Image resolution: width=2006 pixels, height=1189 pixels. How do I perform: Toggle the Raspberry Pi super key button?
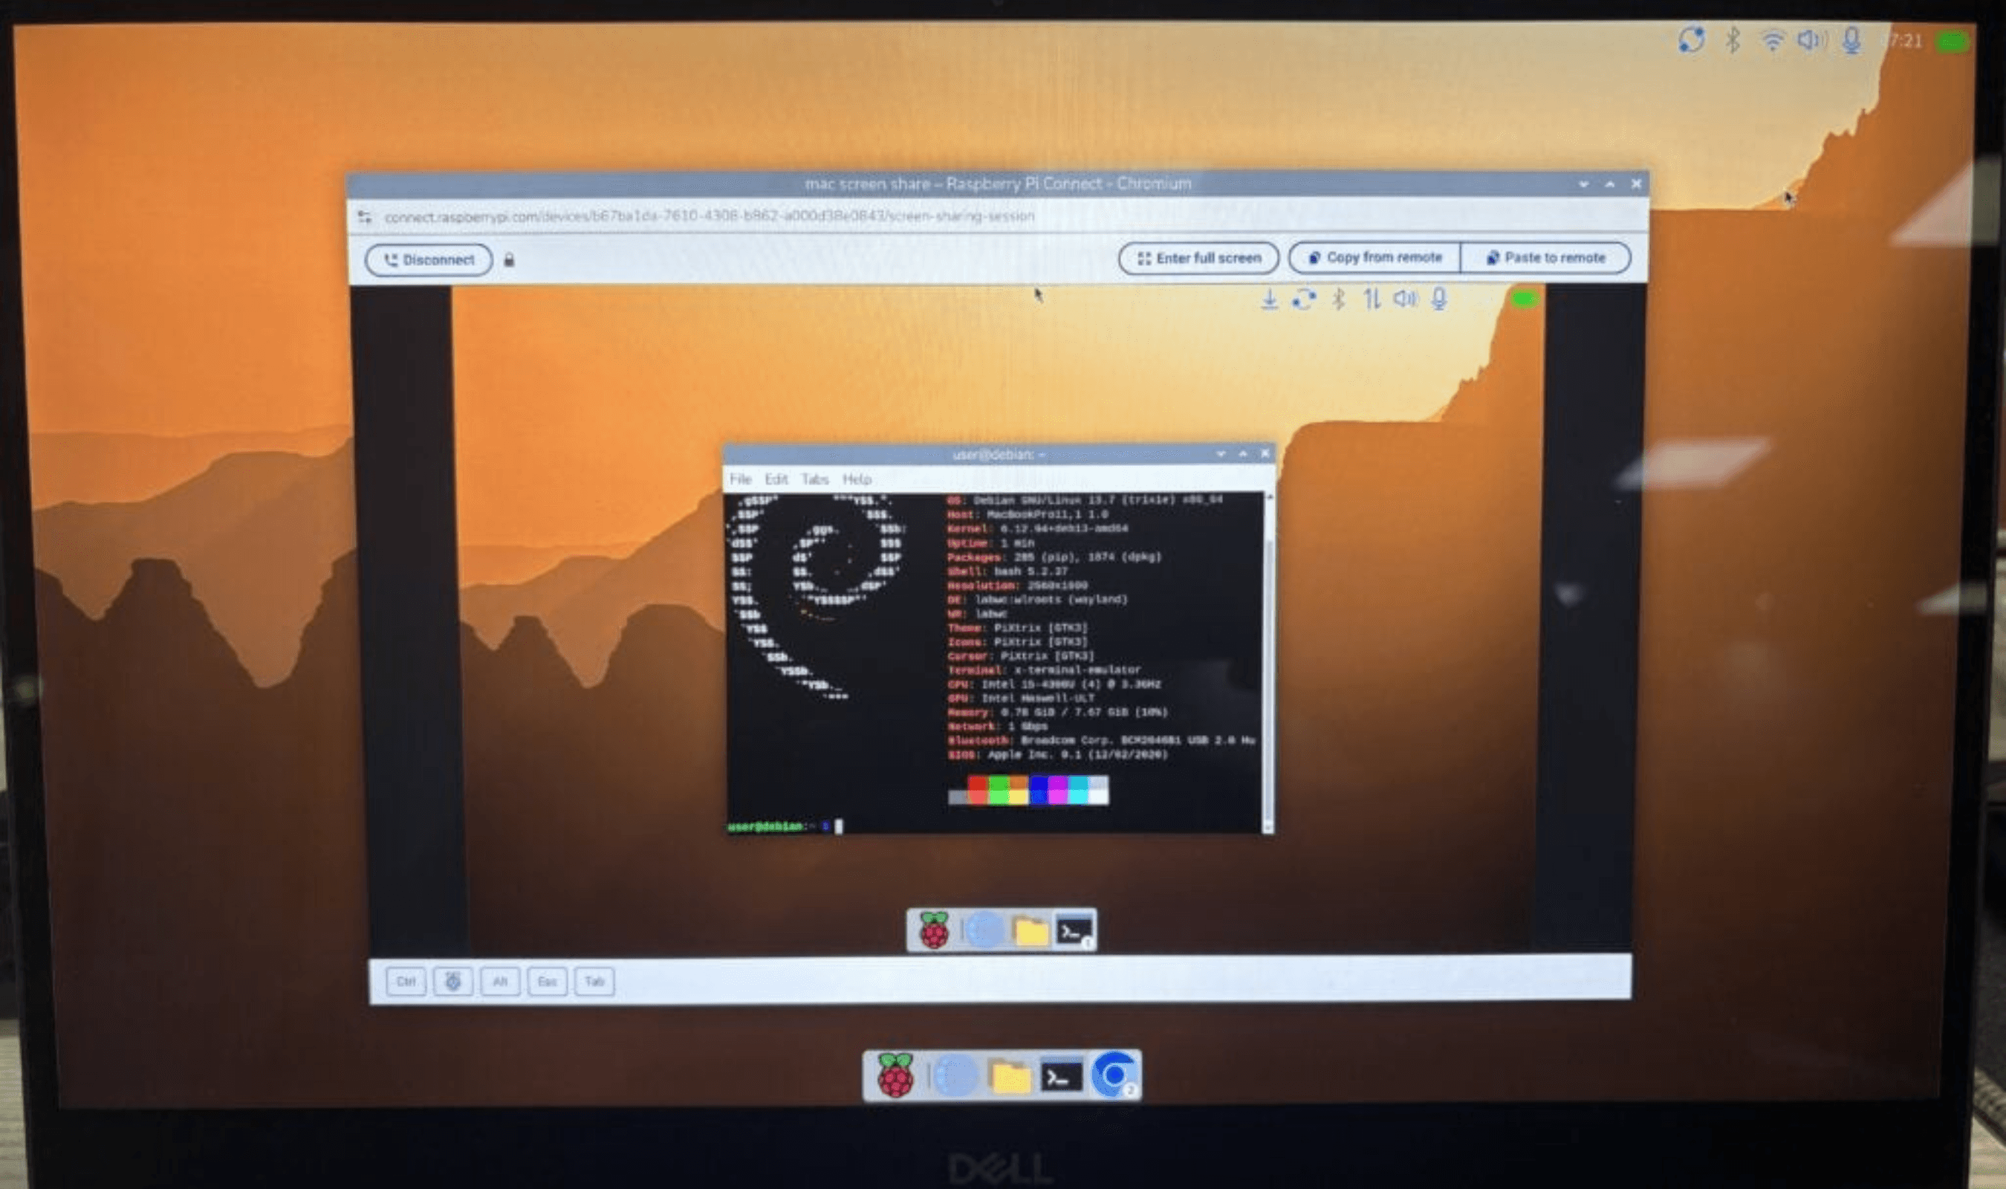pos(452,982)
